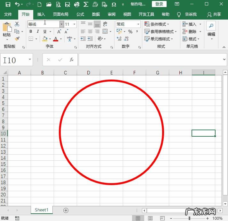Expand the number format 常规 dropdown

tap(138, 24)
